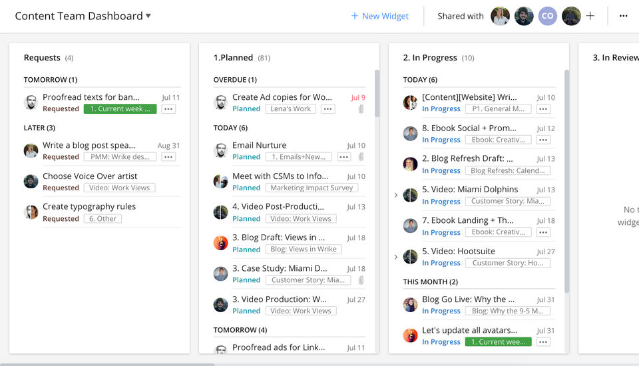Click the red Jul 9 overdue date
Viewport: 639px width, 366px height.
point(358,98)
